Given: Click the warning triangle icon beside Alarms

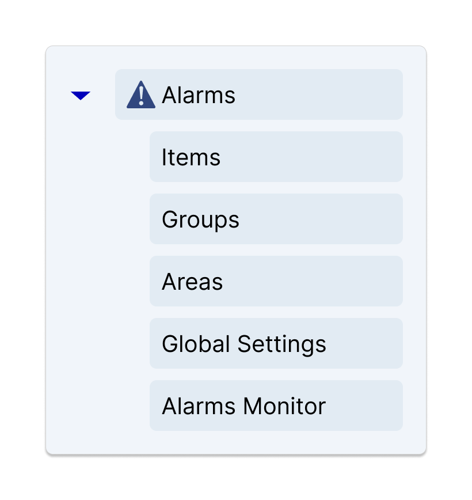Looking at the screenshot, I should (141, 94).
